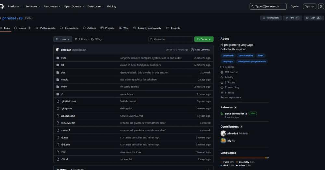Image resolution: width=325 pixels, height=170 pixels.
Task: Click the branch icon beside 1 Branch
Action: (76, 39)
